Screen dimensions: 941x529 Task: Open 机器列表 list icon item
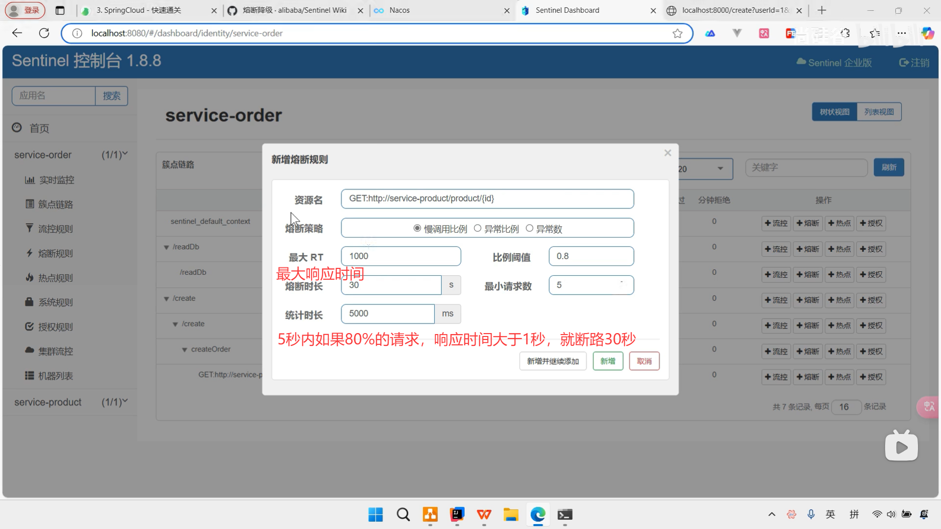click(x=30, y=376)
